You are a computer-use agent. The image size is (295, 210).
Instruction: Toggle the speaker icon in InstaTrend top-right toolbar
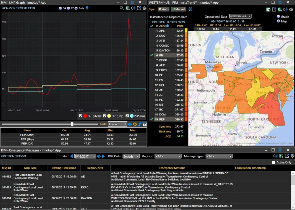[285, 9]
